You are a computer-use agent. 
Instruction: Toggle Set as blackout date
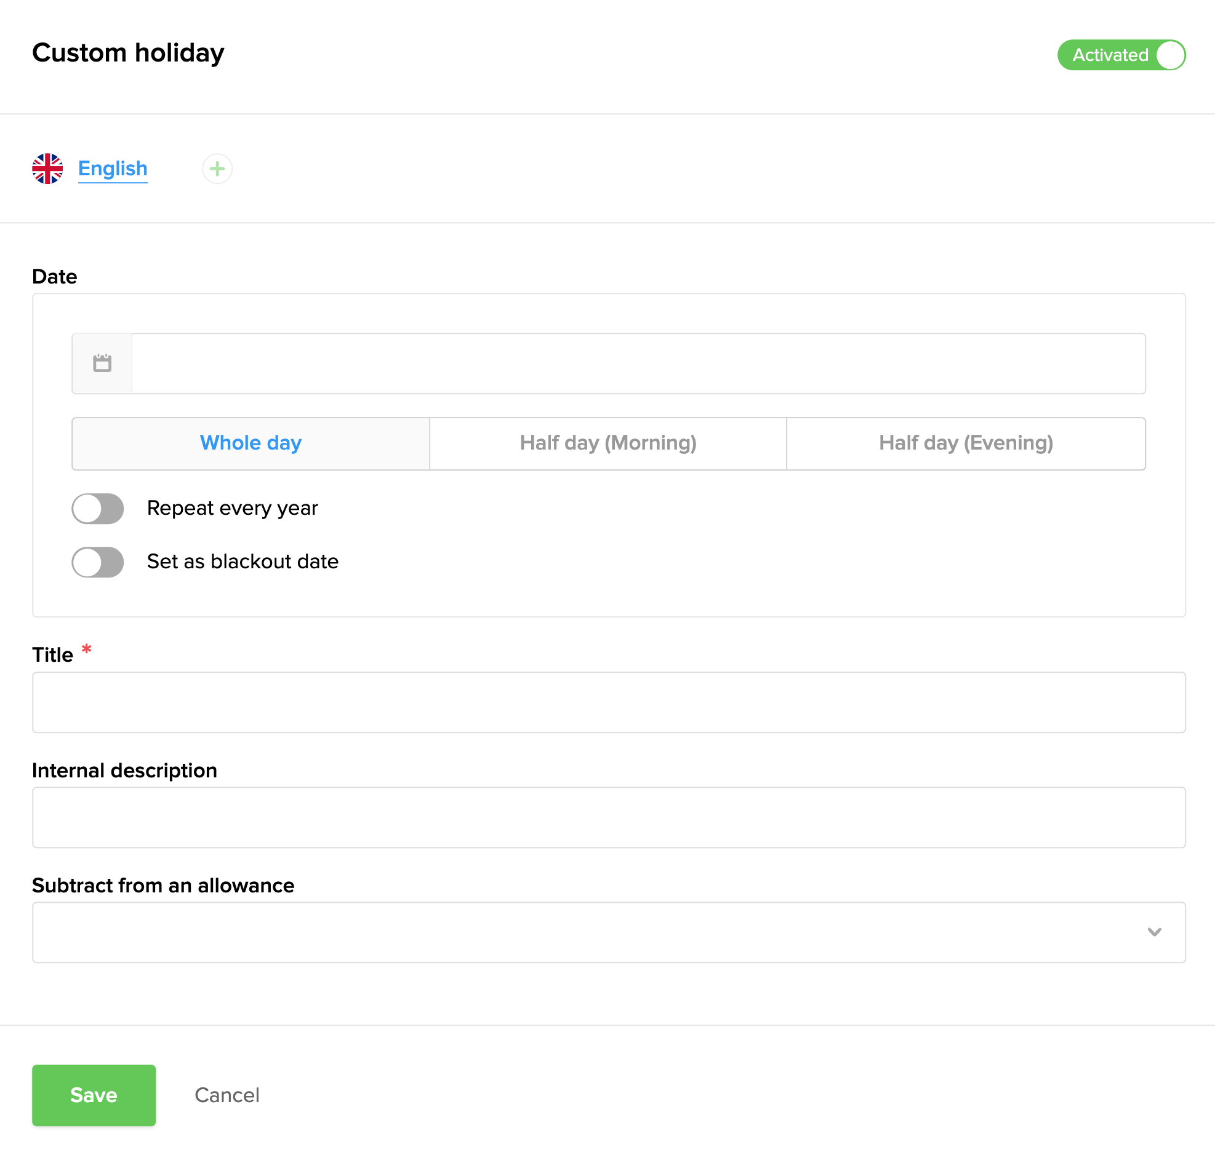tap(98, 562)
